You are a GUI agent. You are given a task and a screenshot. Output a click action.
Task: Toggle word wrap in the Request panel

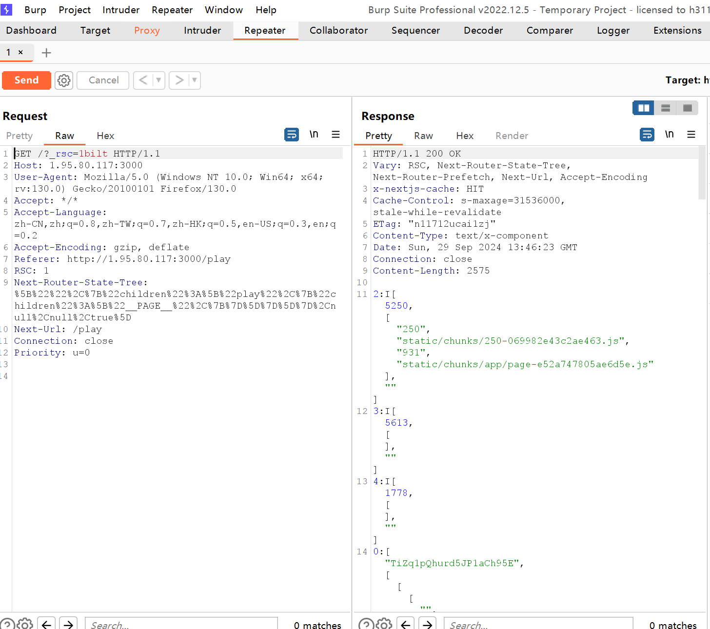coord(292,135)
